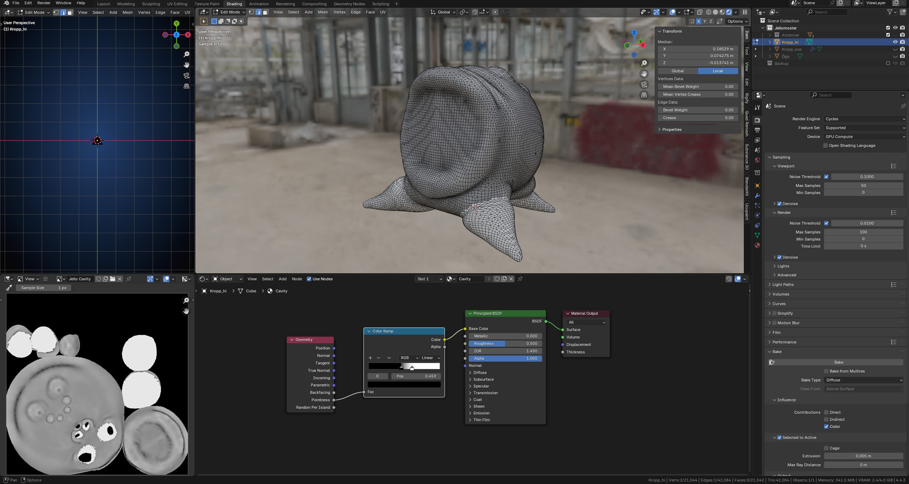This screenshot has height=484, width=909.
Task: Switch perspective/orthographic grid icon in main viewport
Action: point(644,95)
